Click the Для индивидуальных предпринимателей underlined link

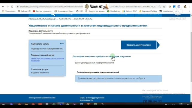pos(94,63)
